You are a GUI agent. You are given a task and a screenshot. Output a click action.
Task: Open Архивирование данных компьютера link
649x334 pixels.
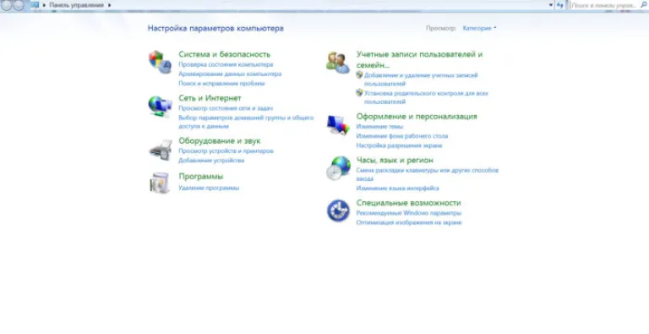tap(230, 74)
